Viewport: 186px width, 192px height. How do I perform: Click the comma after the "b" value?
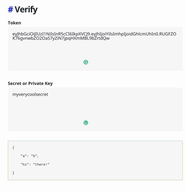[38, 156]
